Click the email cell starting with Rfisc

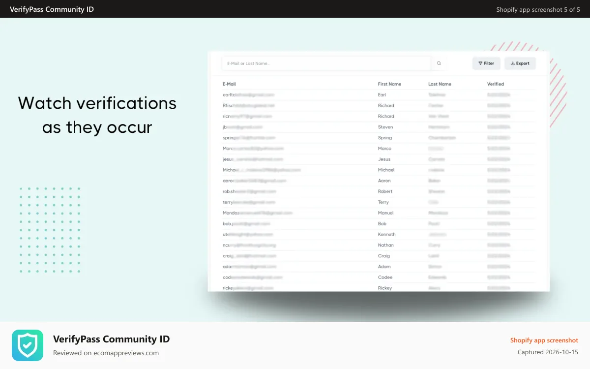pyautogui.click(x=248, y=106)
